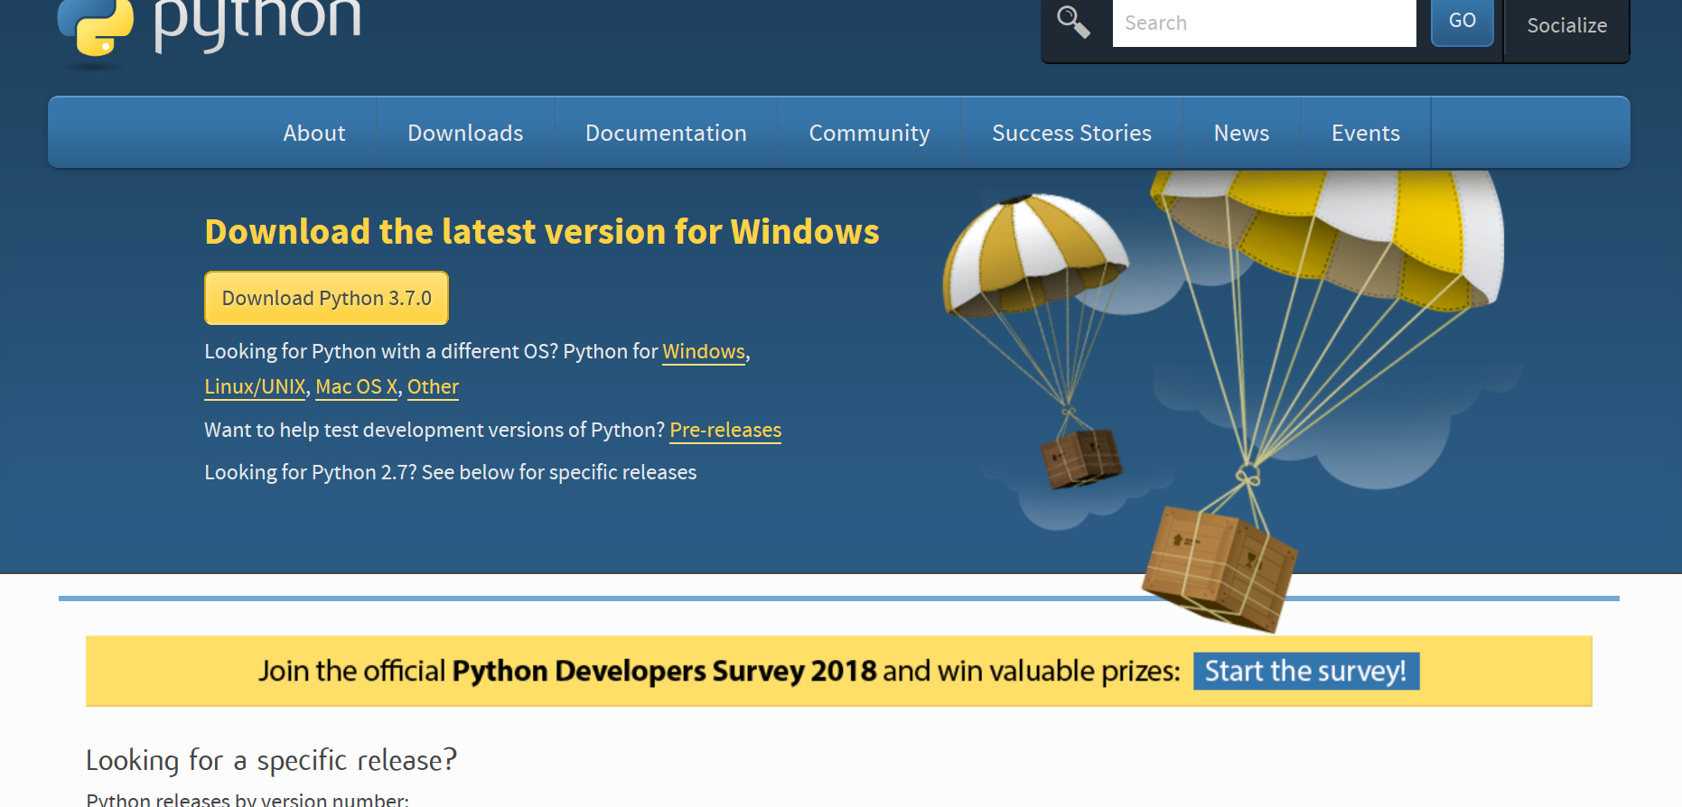
Task: Click the 'Download the latest version for Windows' heading
Action: click(542, 232)
